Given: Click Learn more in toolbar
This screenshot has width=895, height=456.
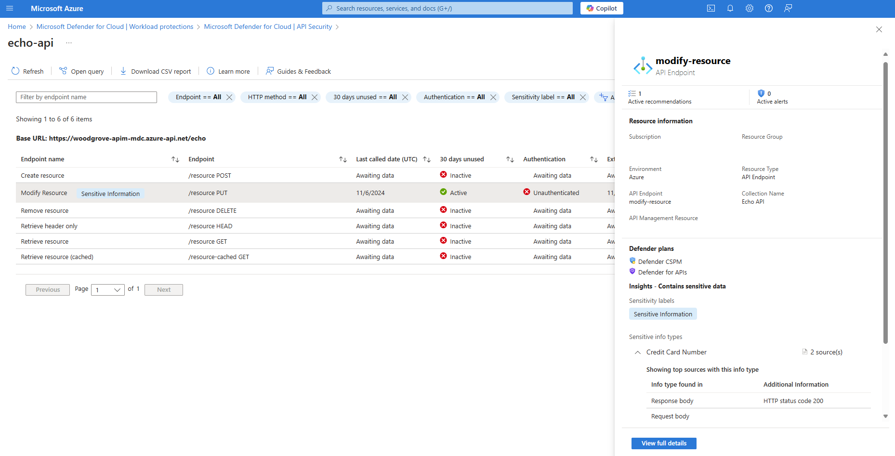Looking at the screenshot, I should (x=228, y=71).
